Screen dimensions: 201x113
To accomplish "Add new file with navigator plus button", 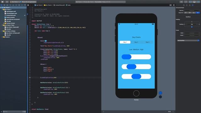I will [1, 112].
